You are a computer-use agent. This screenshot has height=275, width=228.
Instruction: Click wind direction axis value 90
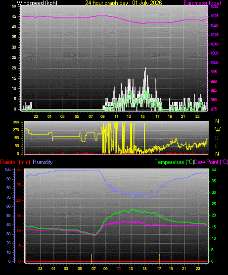[17, 146]
